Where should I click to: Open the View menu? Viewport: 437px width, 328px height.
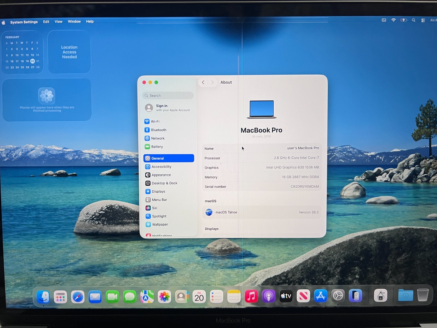pos(58,22)
